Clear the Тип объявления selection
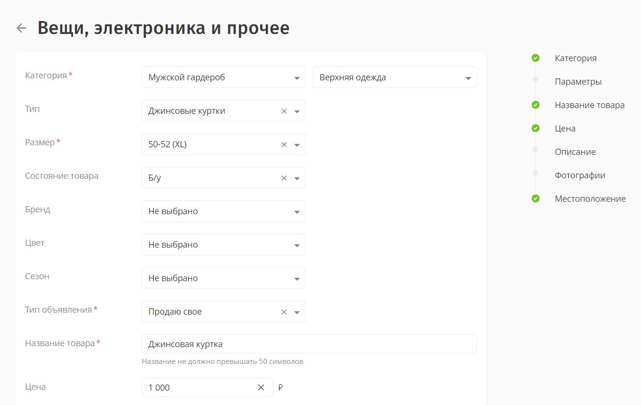 284,312
